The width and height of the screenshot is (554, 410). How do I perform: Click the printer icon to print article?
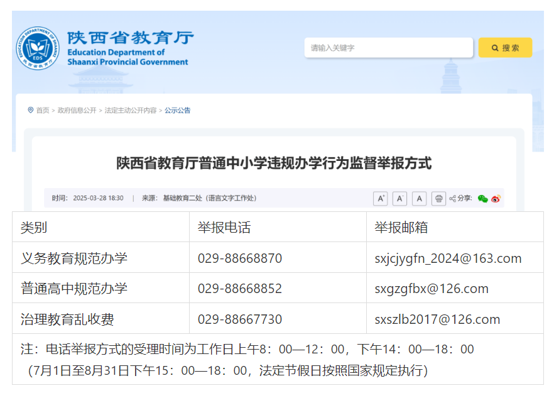(438, 198)
